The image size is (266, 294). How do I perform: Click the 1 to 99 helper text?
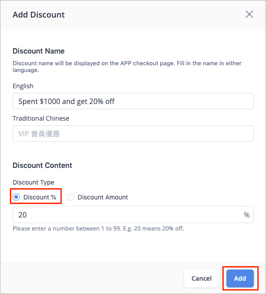[x=99, y=229]
